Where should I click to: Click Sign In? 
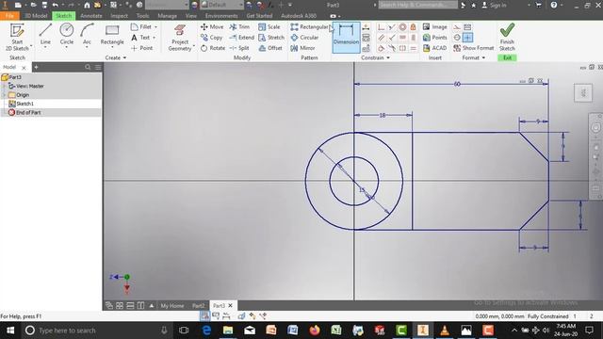(x=495, y=6)
